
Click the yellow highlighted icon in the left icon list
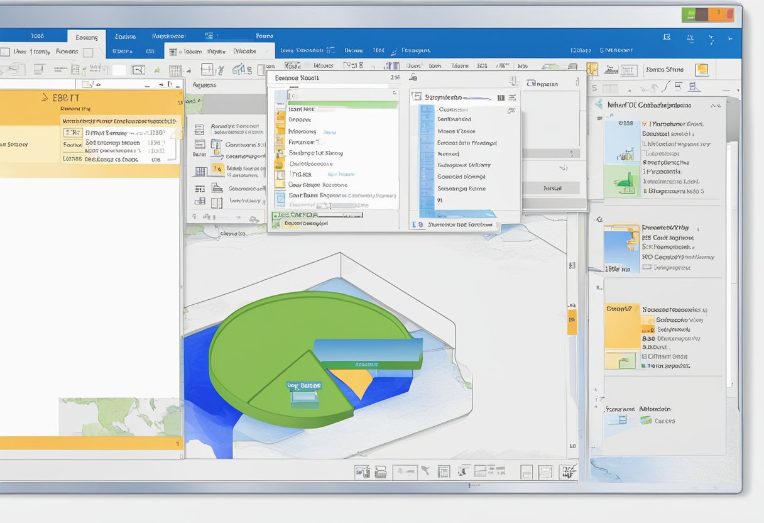pyautogui.click(x=217, y=168)
